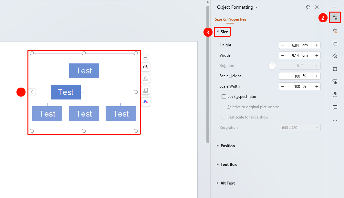Expand the Alt Text section
Viewport: 344px width, 198px height.
(x=226, y=183)
